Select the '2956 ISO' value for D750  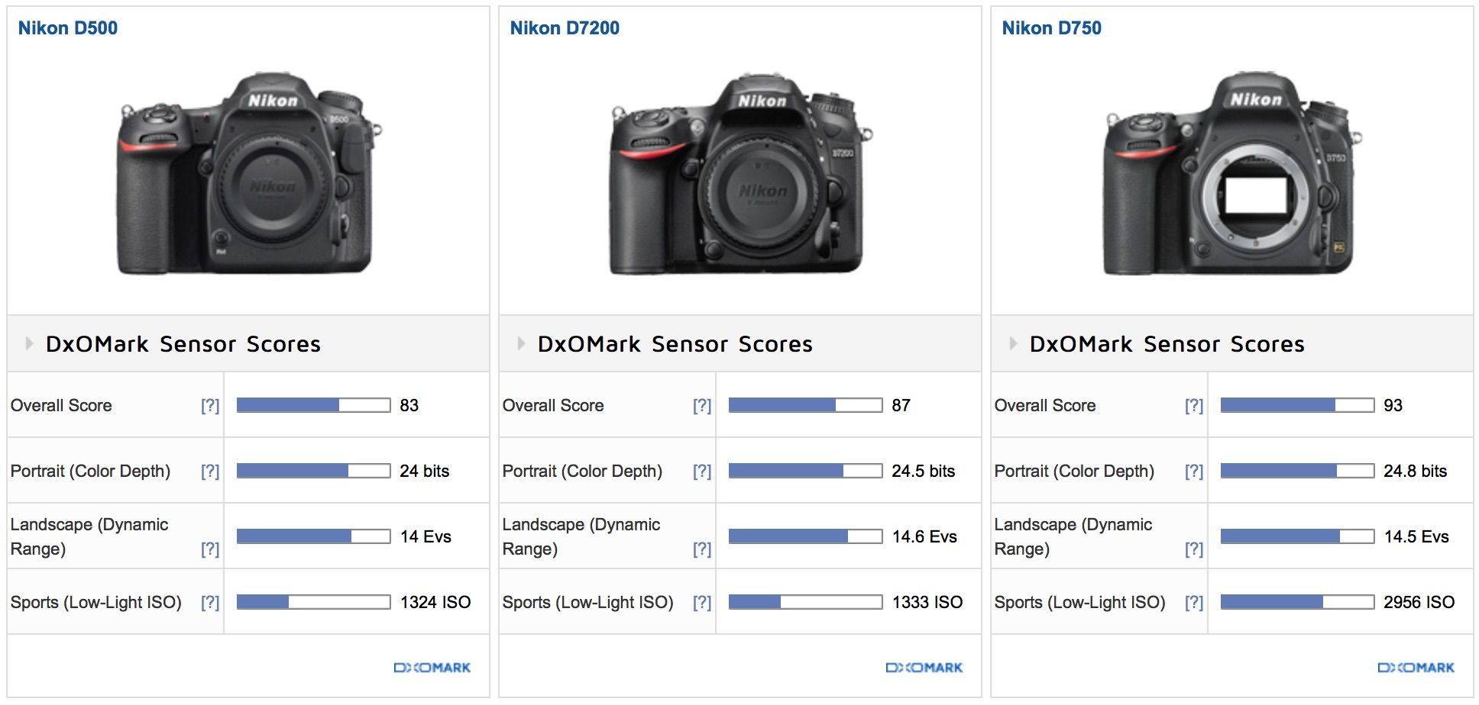pos(1419,603)
